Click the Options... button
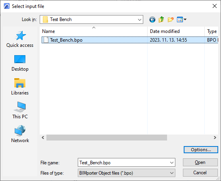 tap(201, 150)
